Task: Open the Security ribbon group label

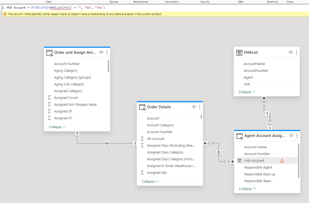Action: tap(205, 2)
